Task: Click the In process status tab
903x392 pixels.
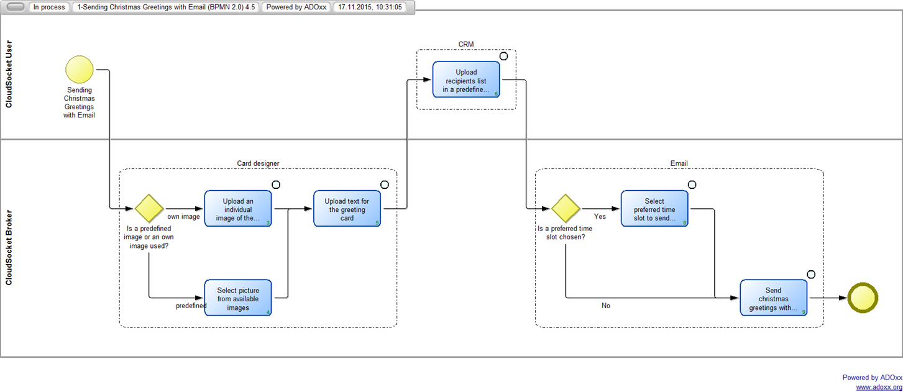Action: coord(49,7)
